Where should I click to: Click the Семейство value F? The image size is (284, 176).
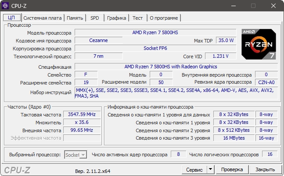coord(86,74)
